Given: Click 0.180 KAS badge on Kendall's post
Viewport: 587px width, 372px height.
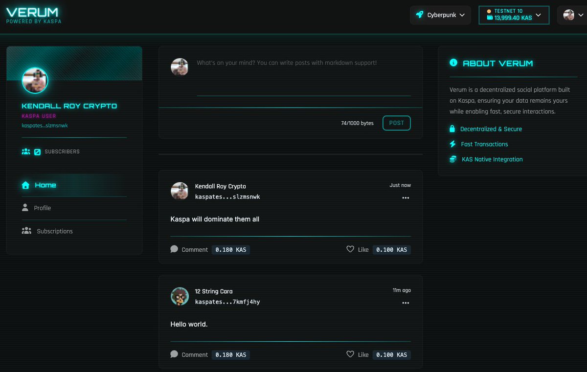Looking at the screenshot, I should pos(231,249).
